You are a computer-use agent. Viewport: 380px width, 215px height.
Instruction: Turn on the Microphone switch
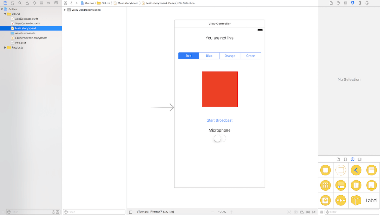click(219, 138)
